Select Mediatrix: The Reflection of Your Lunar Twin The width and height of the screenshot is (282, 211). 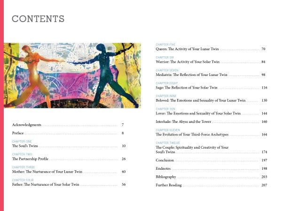tap(191, 75)
